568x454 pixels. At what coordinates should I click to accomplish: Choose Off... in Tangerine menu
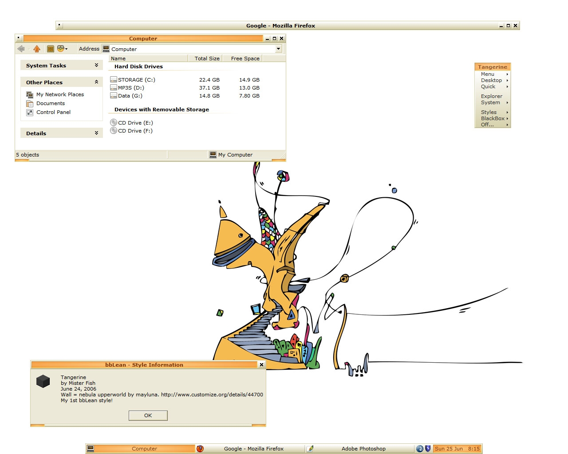[493, 125]
